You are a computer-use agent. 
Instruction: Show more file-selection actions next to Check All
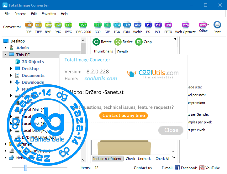click(x=174, y=157)
